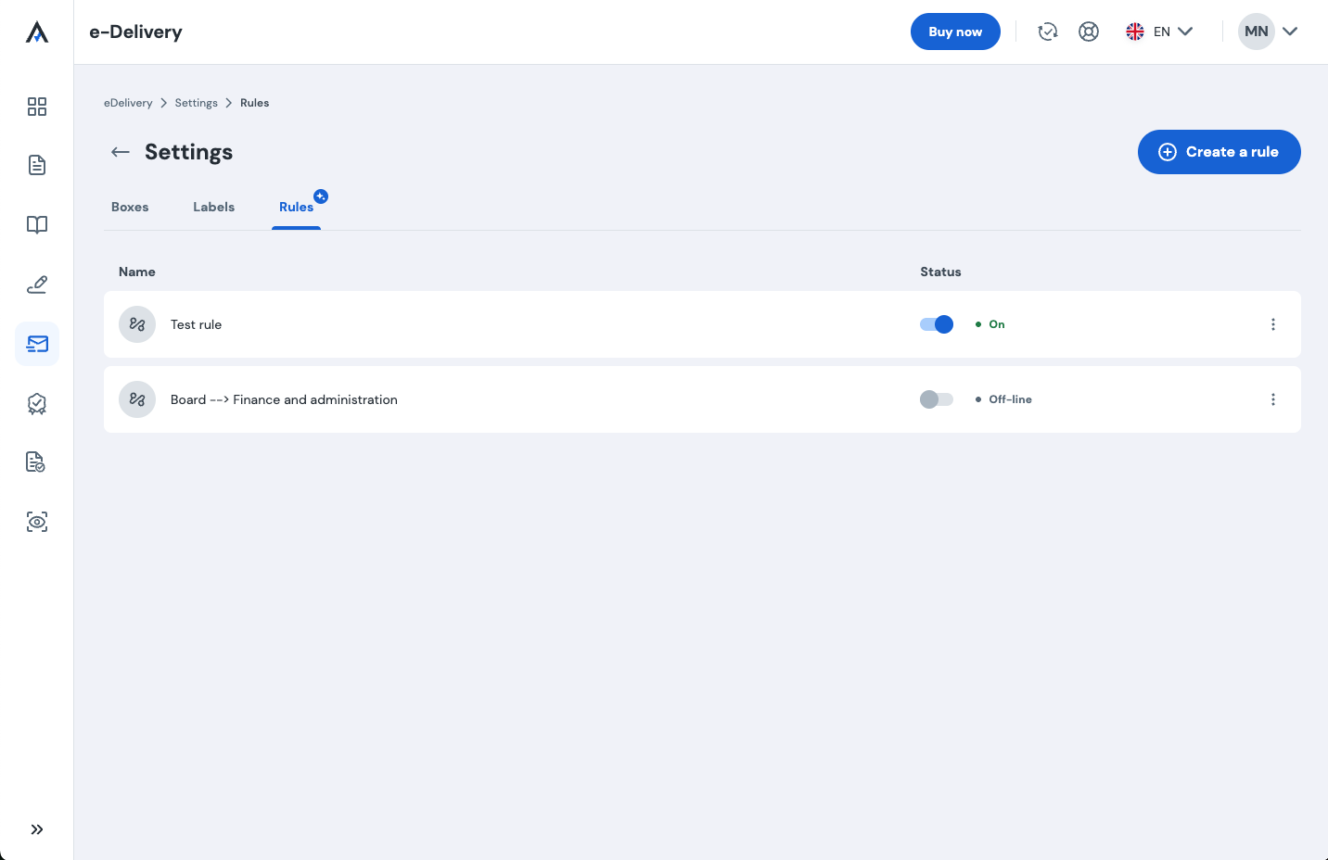Open the help lifebuoy icon in header
This screenshot has height=860, width=1328.
pyautogui.click(x=1089, y=32)
